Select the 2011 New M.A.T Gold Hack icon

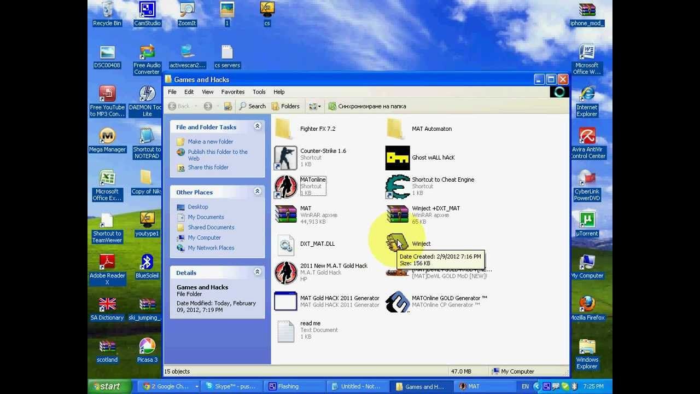click(x=285, y=273)
